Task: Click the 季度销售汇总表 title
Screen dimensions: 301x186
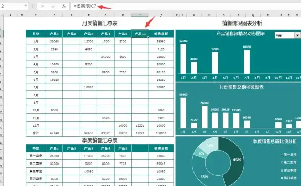Action: point(100,141)
